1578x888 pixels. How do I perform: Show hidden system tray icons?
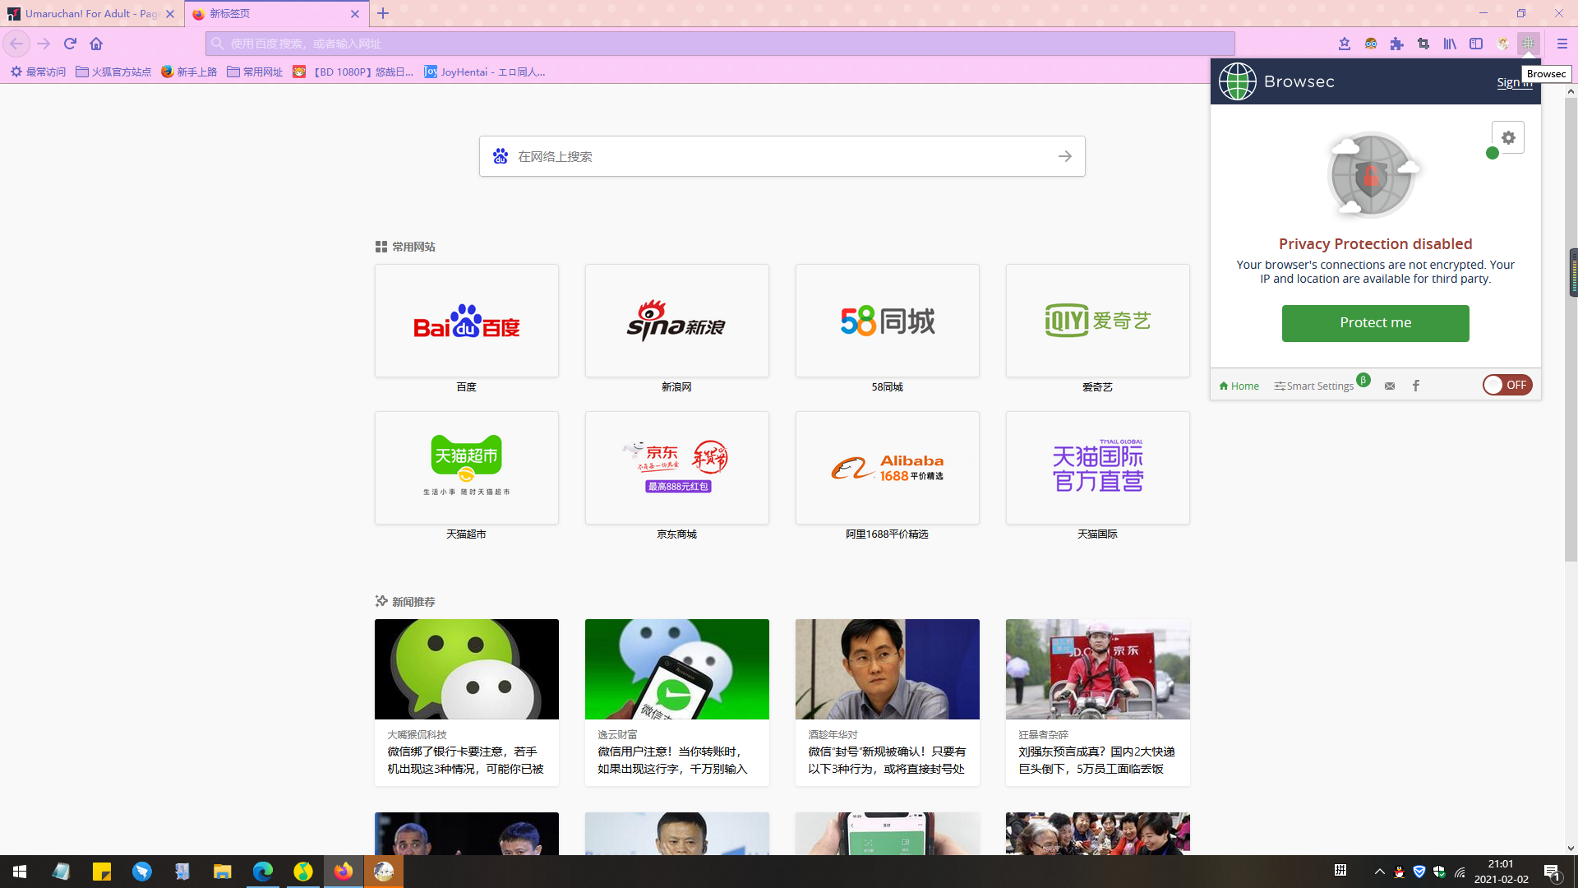coord(1380,872)
